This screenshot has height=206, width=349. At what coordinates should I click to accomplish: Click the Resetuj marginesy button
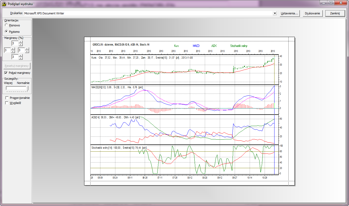(17, 66)
